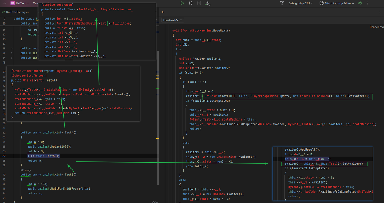Click the green Run button
Screen dimensions: 384x203
(x=182, y=3)
